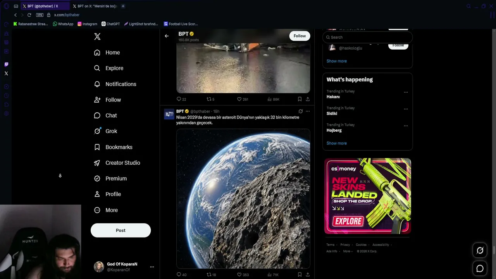496x279 pixels.
Task: Open the Privacy footer link
Action: 345,245
